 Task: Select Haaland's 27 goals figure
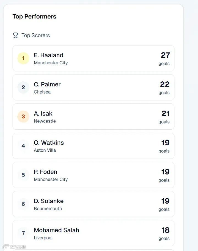[165, 55]
